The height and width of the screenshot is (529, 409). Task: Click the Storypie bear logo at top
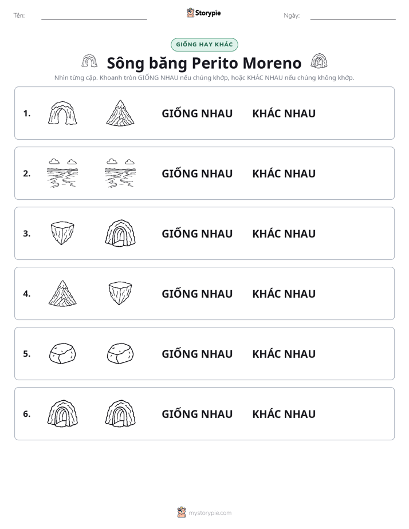click(190, 13)
